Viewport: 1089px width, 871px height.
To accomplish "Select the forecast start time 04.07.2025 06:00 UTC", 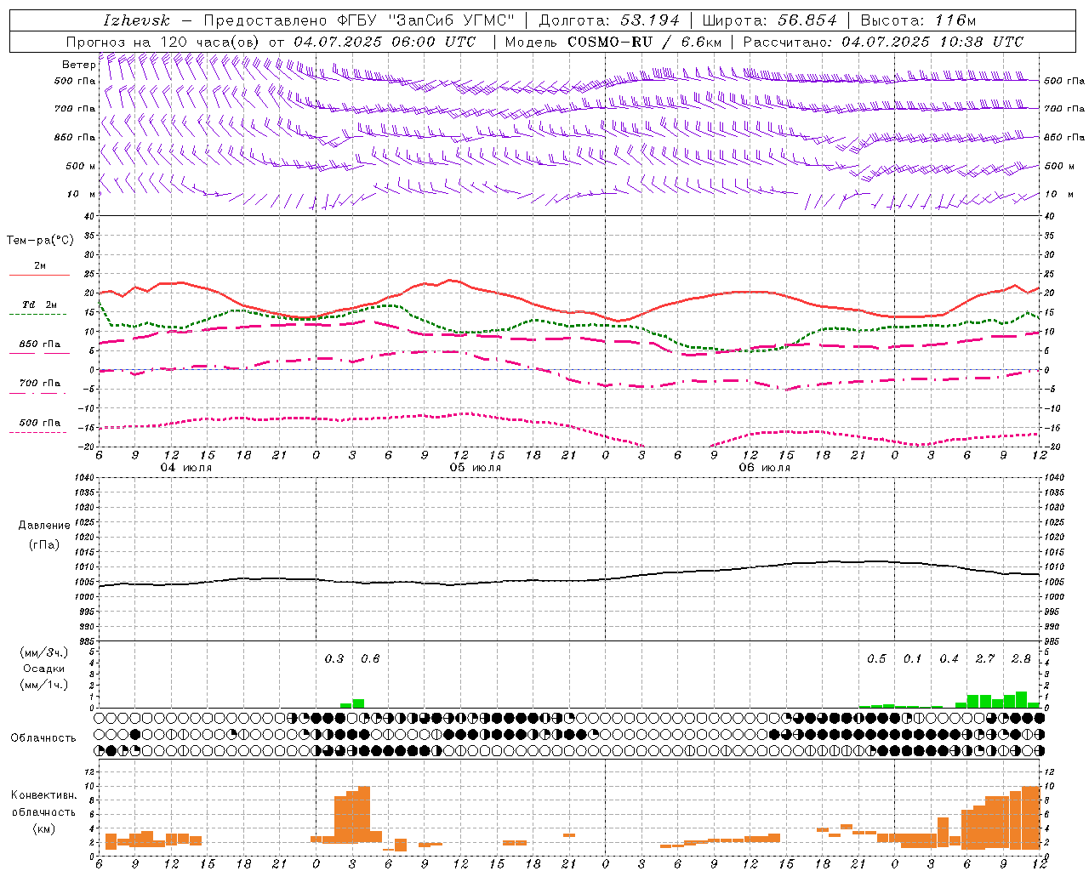I will [385, 42].
